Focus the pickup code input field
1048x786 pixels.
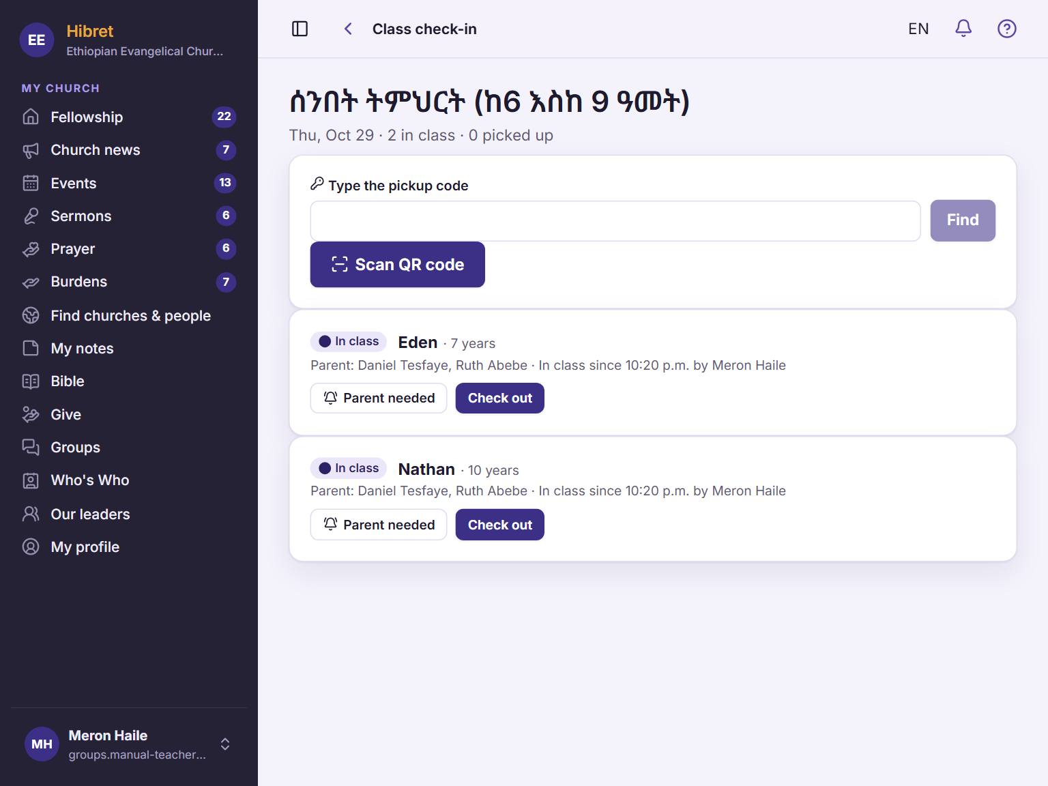615,221
